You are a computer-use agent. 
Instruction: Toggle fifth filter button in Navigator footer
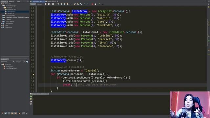15,113
